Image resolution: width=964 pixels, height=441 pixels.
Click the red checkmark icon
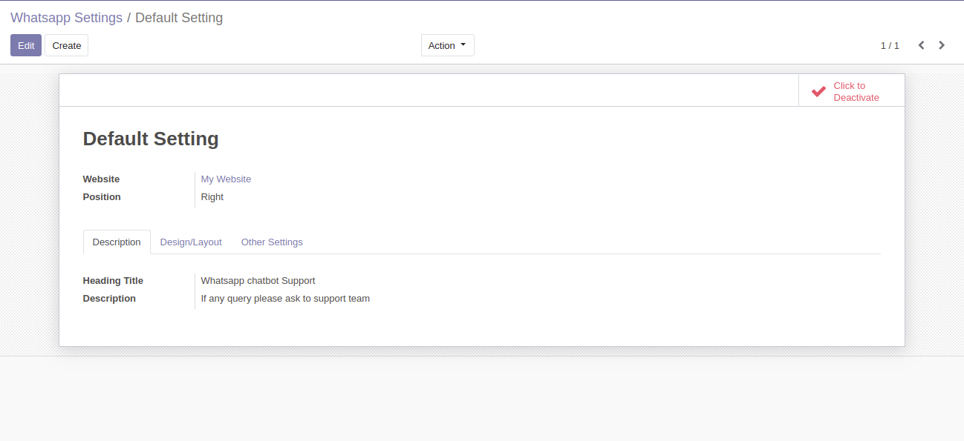tap(818, 91)
